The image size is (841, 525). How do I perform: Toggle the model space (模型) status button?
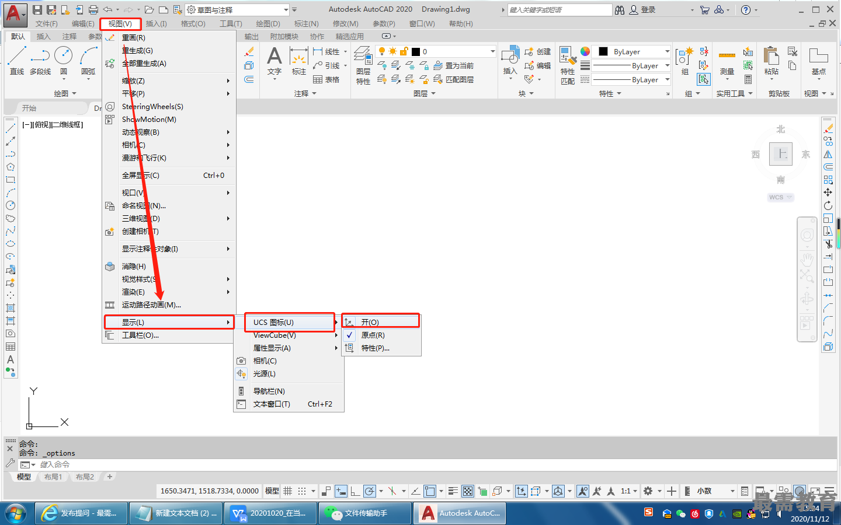pos(272,491)
